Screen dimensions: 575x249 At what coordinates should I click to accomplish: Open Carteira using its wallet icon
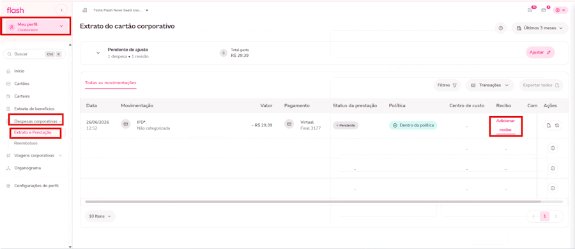pyautogui.click(x=8, y=96)
